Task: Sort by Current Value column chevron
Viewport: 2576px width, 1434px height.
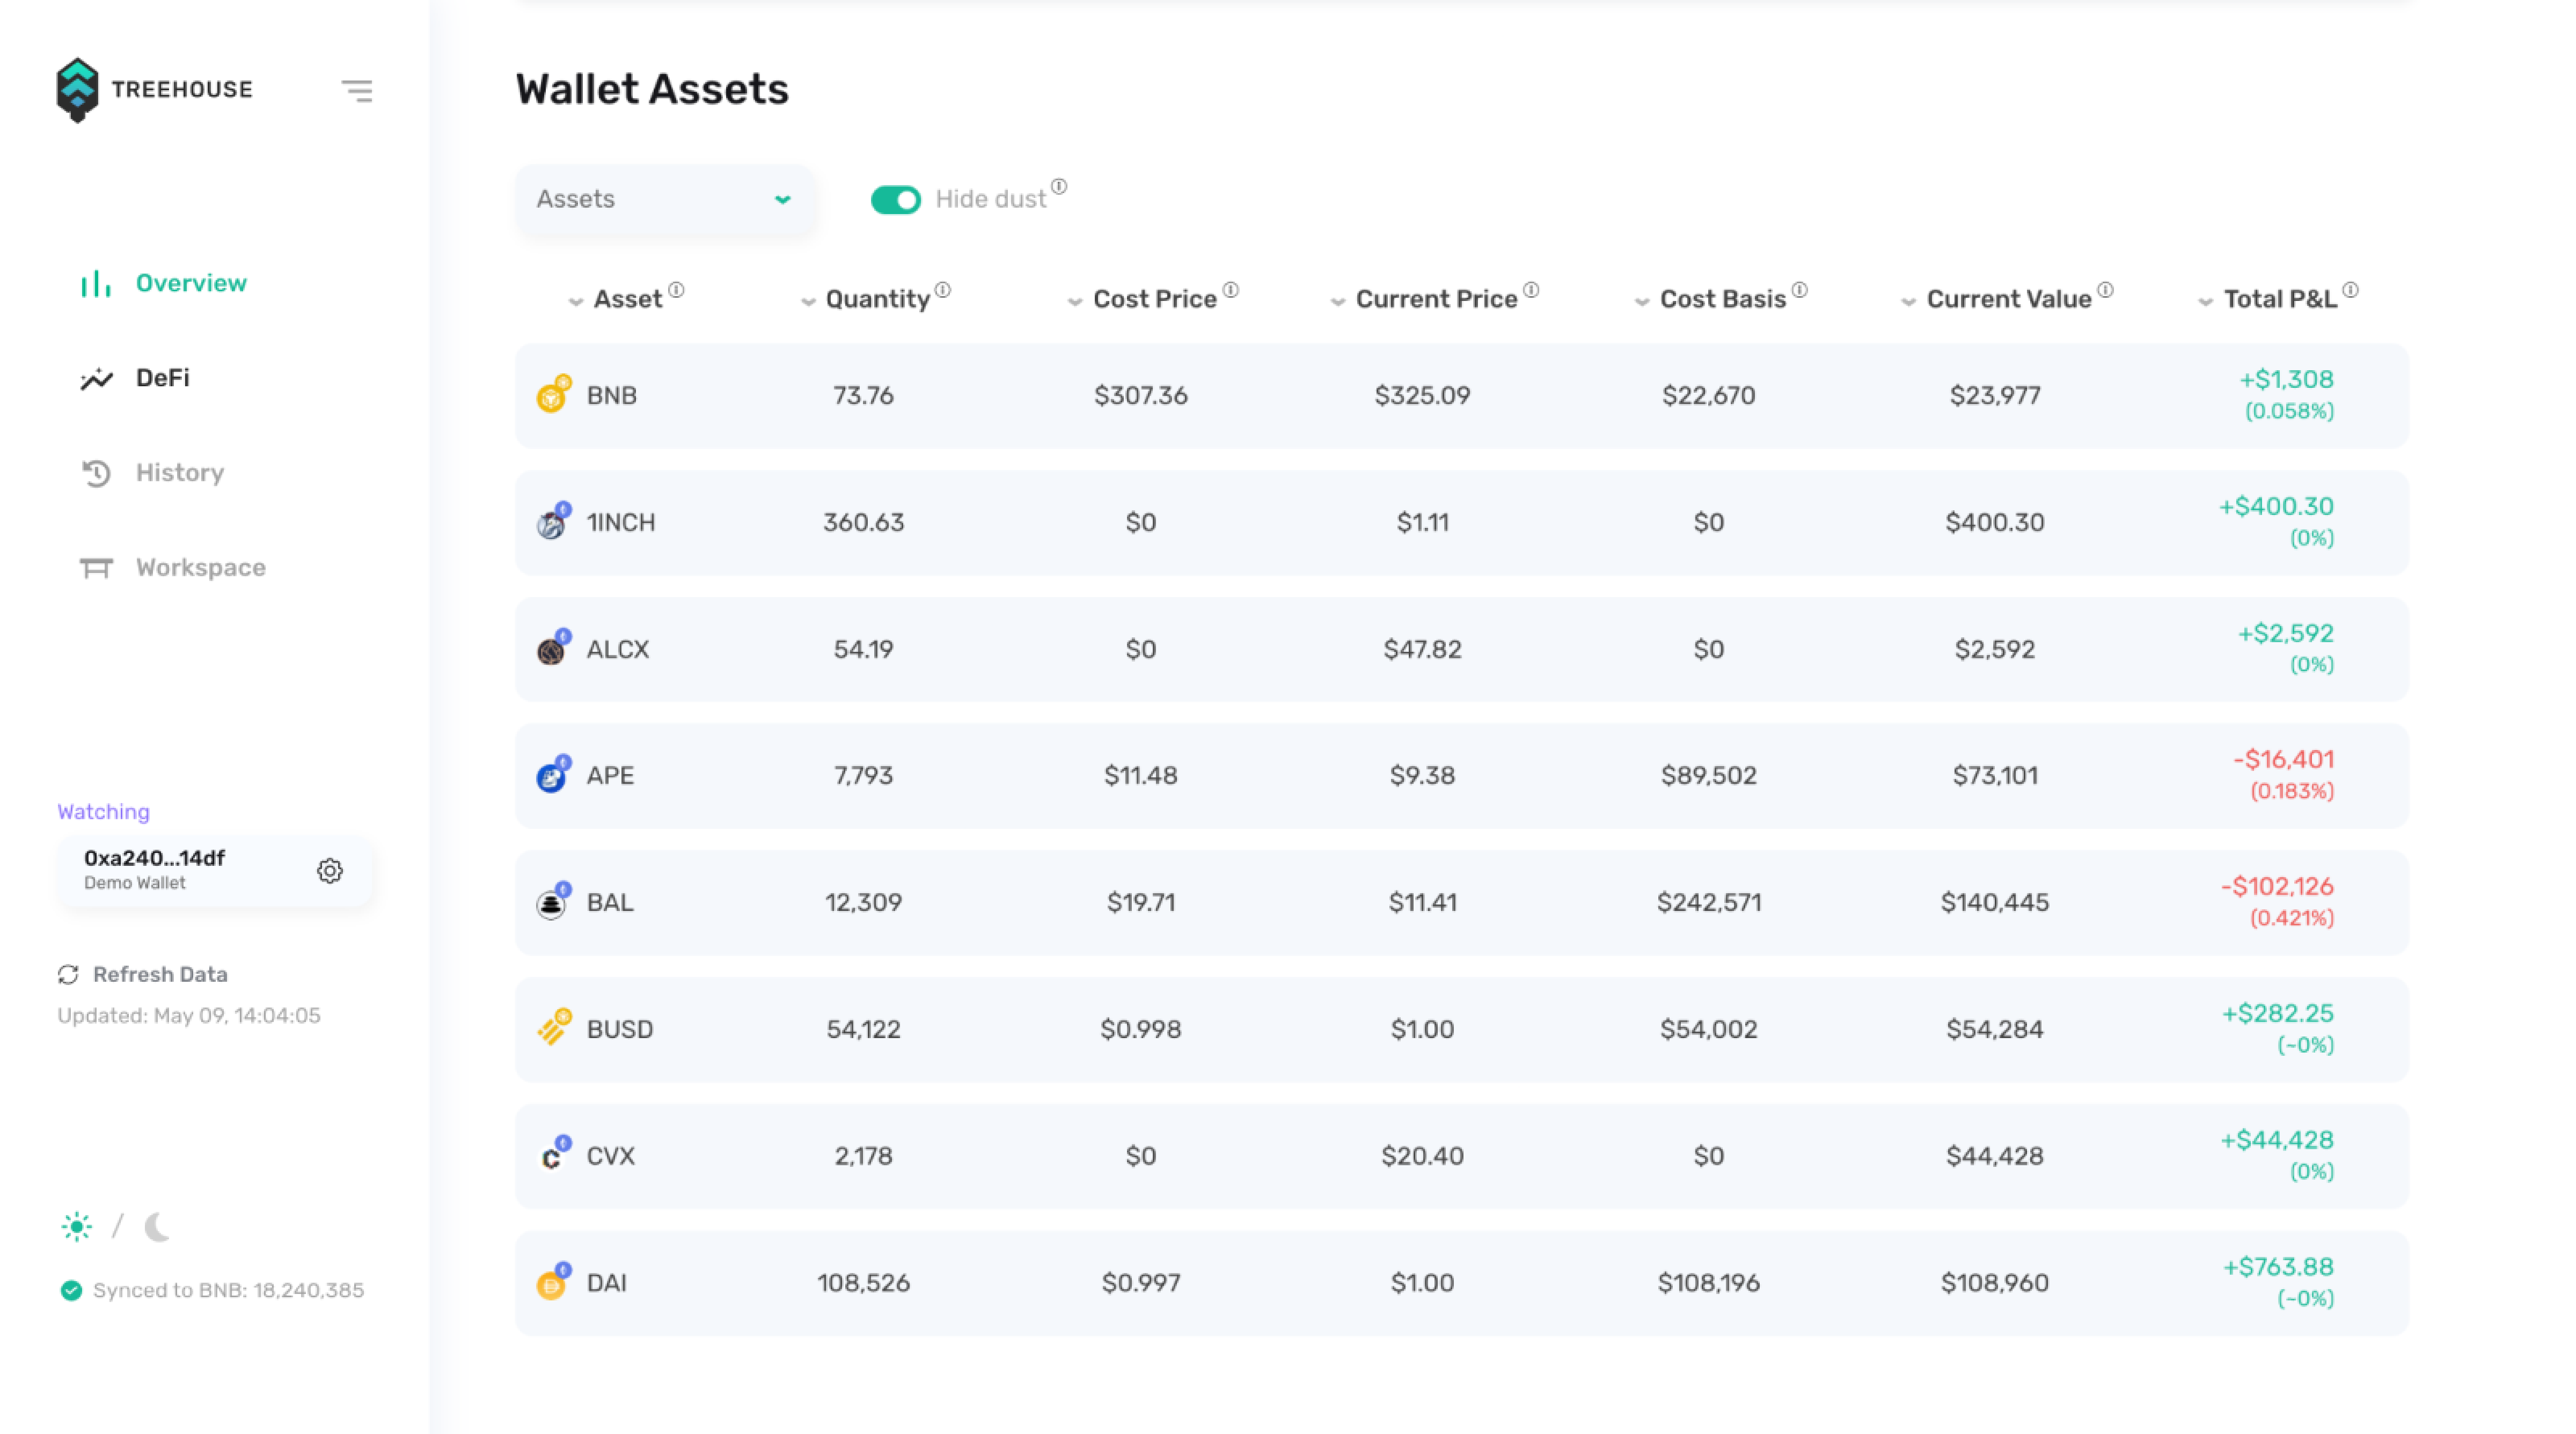Action: tap(1908, 301)
